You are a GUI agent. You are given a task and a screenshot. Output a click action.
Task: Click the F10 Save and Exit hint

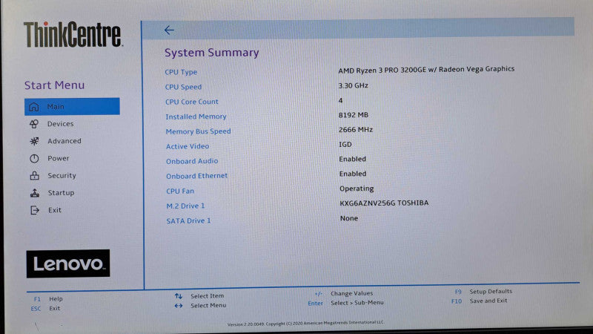point(479,301)
